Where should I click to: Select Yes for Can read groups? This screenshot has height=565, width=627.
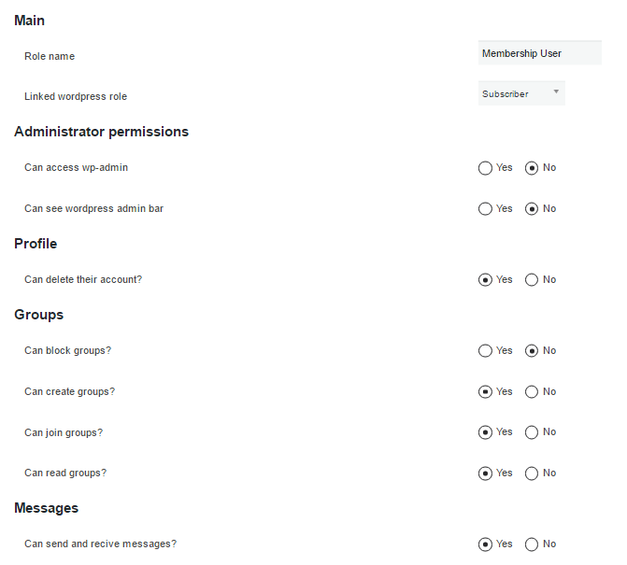point(485,473)
